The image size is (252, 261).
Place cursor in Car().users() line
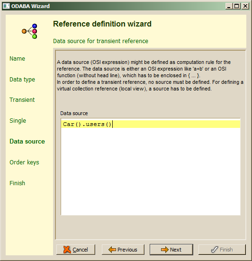151,124
